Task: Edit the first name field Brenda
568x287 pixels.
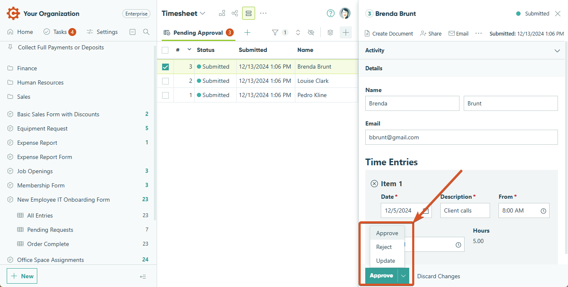Action: point(412,103)
